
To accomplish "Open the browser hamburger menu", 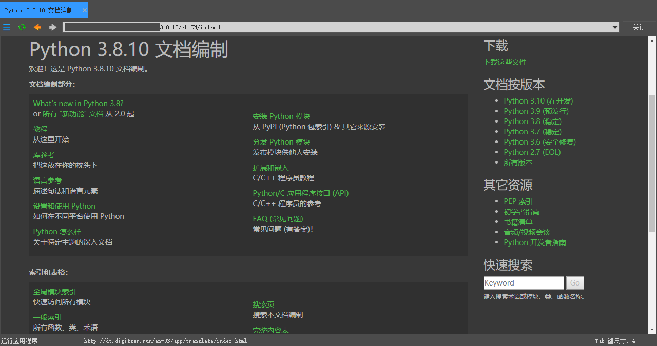I will click(7, 27).
